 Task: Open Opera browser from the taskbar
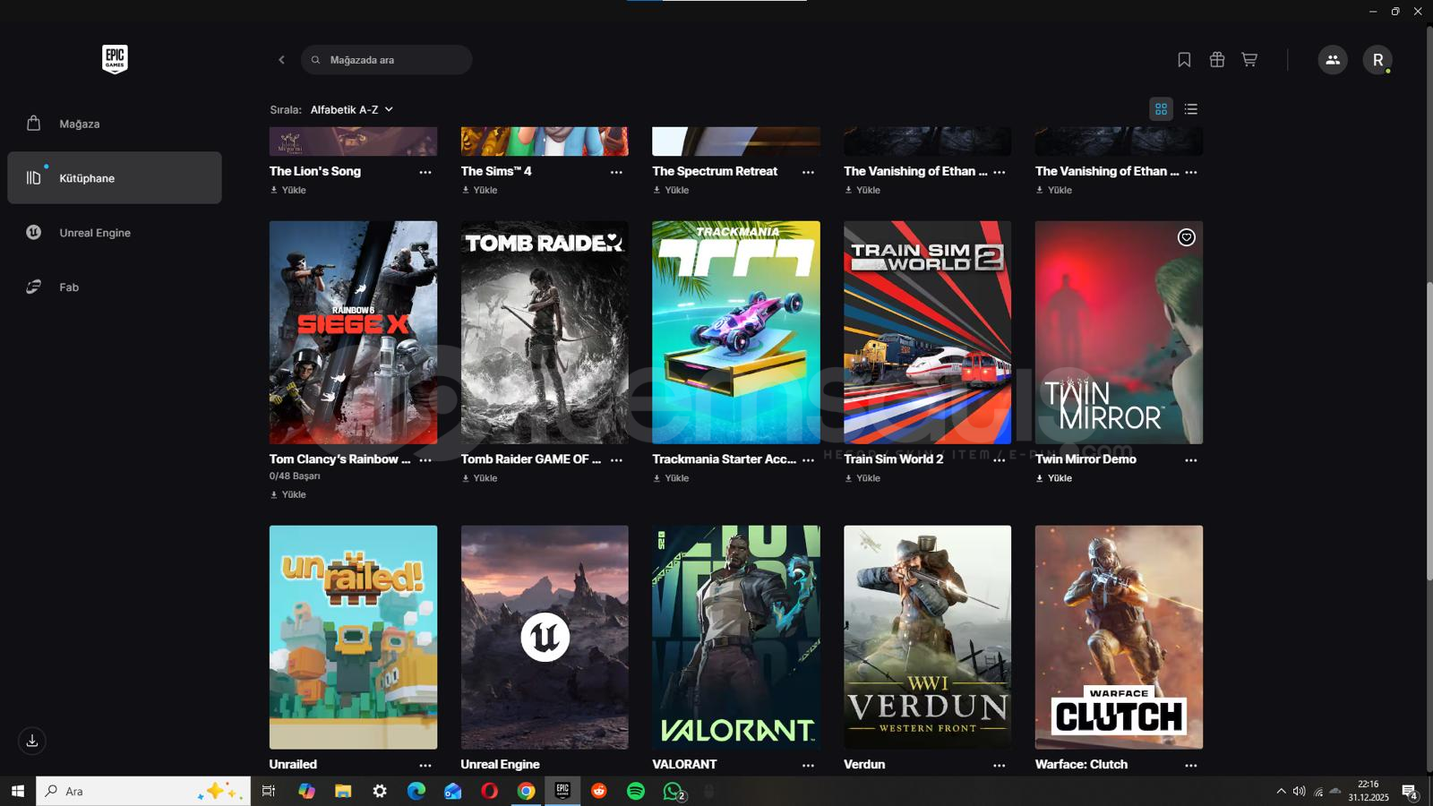coord(489,791)
